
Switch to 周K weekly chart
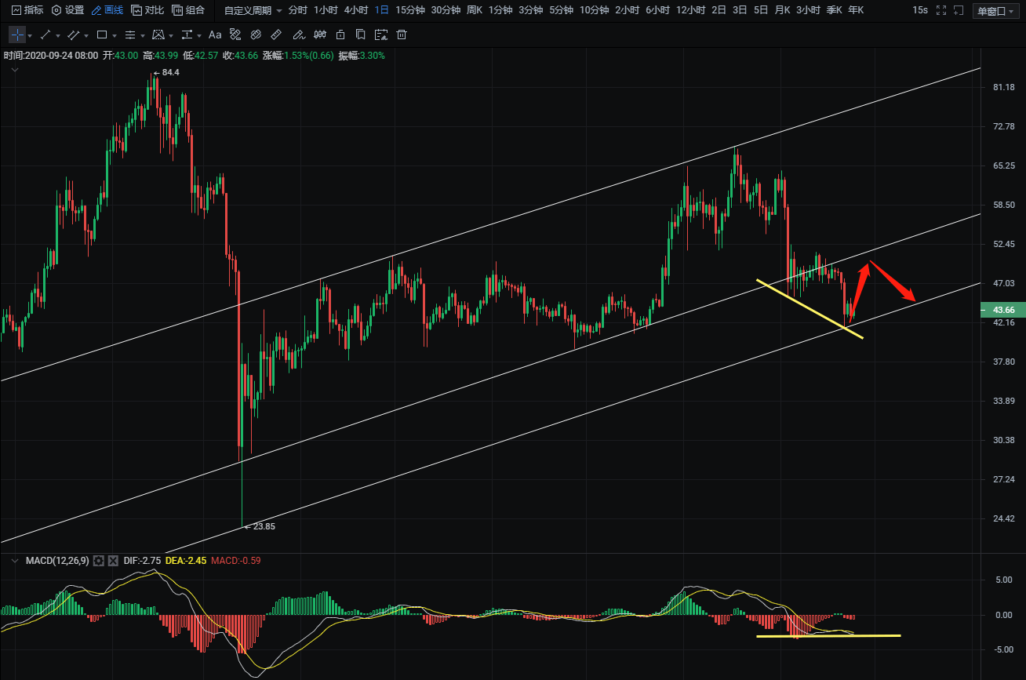(x=475, y=10)
